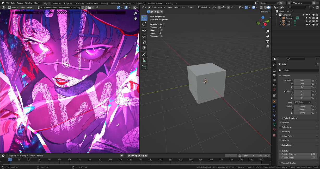Click the viewport pan hand icon
This screenshot has height=169, width=320.
(268, 36)
